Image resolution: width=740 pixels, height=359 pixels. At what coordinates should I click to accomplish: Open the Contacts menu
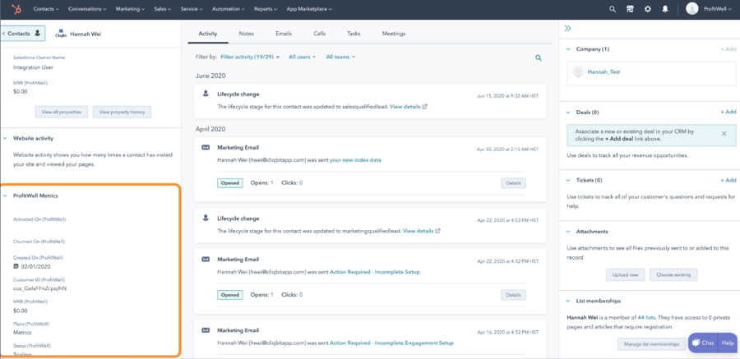point(46,9)
